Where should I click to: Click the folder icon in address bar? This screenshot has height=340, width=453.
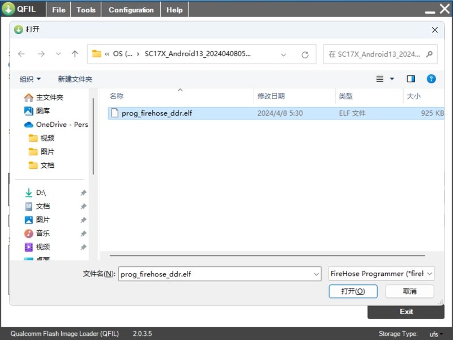click(96, 54)
